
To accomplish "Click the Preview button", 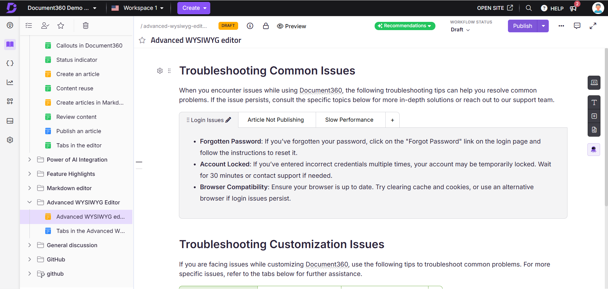I will [x=291, y=26].
